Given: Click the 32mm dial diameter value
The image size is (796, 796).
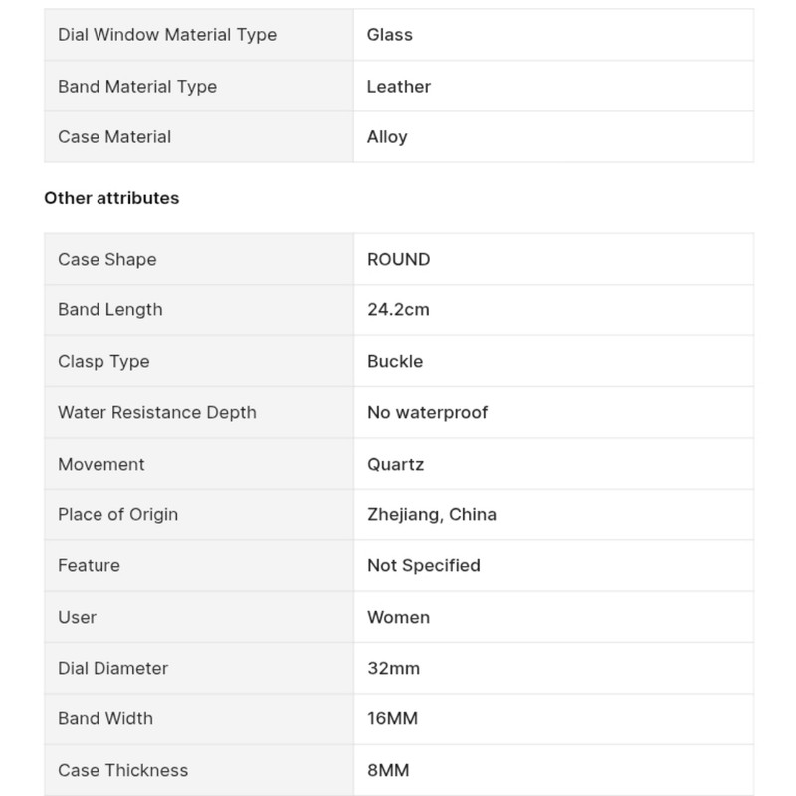Looking at the screenshot, I should (393, 668).
